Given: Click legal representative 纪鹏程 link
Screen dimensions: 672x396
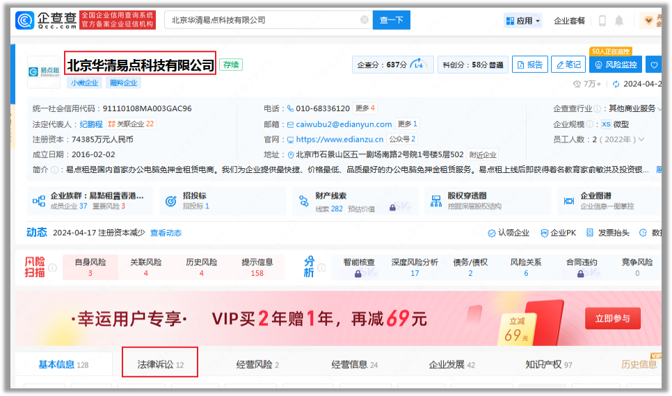Looking at the screenshot, I should (91, 124).
